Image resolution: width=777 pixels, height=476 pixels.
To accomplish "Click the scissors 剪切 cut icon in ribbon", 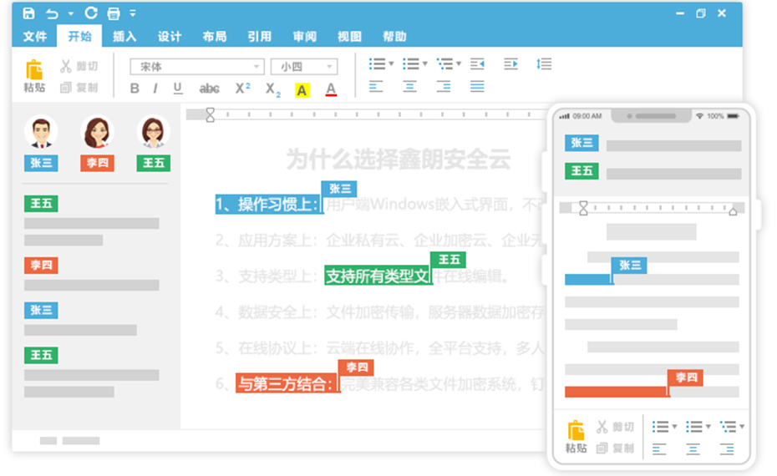I will pyautogui.click(x=66, y=66).
